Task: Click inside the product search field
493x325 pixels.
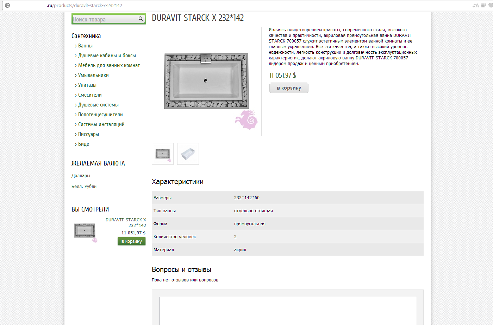Action: pyautogui.click(x=104, y=19)
